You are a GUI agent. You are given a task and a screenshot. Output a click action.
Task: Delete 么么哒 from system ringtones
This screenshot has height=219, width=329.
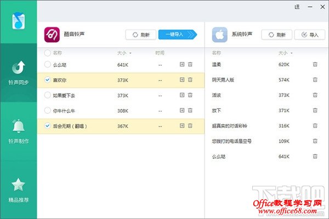pos(315,156)
